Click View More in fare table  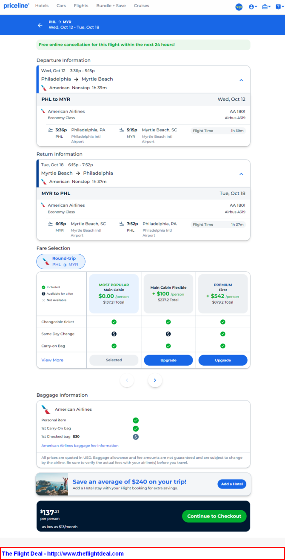tap(52, 360)
